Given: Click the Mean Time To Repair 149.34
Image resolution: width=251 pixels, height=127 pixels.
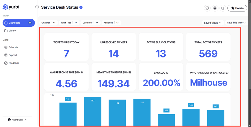Looking at the screenshot, I should click(x=113, y=84).
